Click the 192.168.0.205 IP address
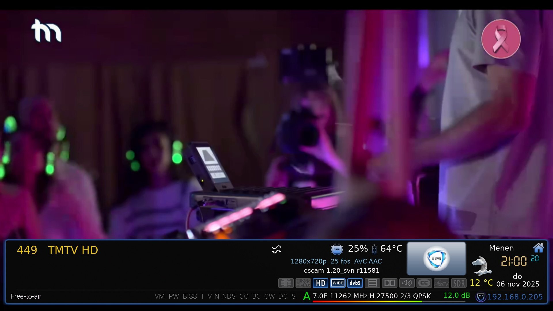The height and width of the screenshot is (311, 553). tap(515, 297)
